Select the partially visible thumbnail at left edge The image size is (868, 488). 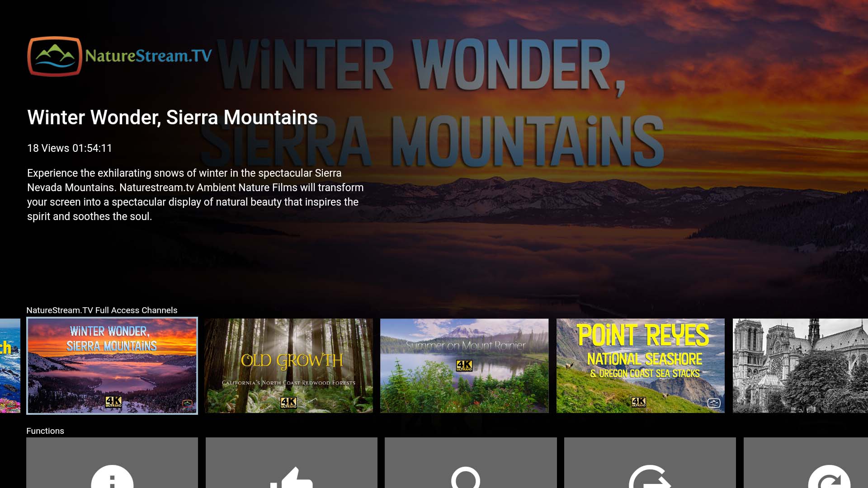click(10, 366)
